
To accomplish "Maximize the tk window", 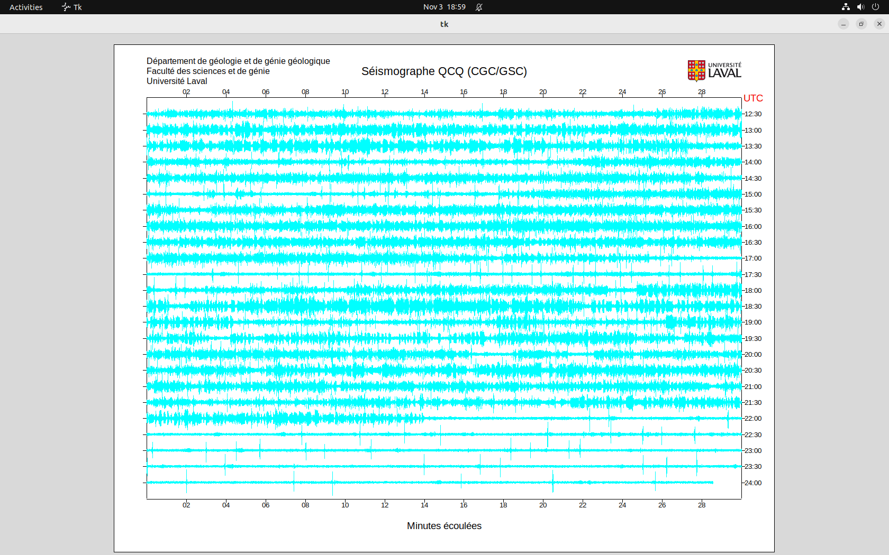I will click(x=861, y=24).
